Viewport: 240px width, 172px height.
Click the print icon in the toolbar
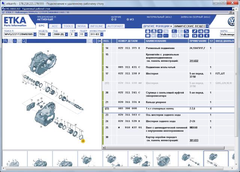coord(148,31)
